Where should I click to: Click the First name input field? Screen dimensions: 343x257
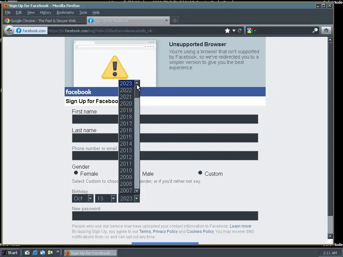pos(165,119)
